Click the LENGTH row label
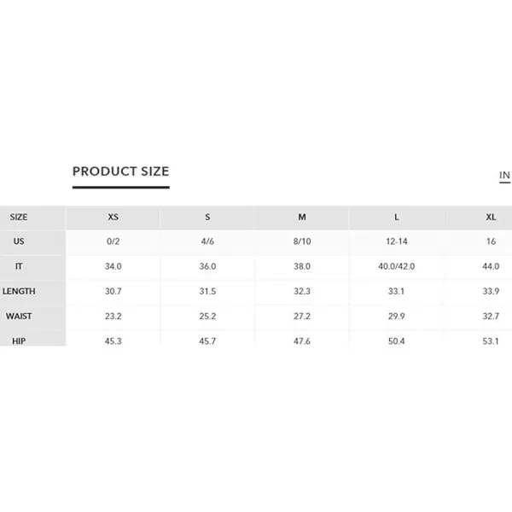 (x=19, y=291)
